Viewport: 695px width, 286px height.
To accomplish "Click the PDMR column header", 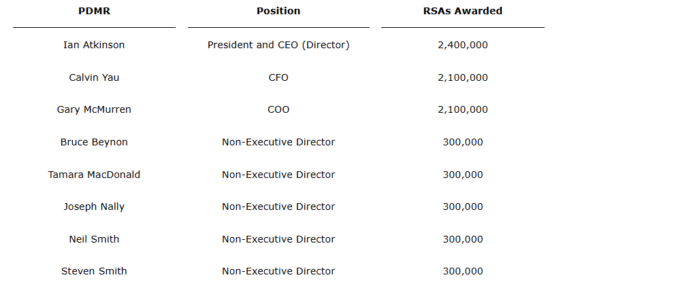I will [x=94, y=11].
